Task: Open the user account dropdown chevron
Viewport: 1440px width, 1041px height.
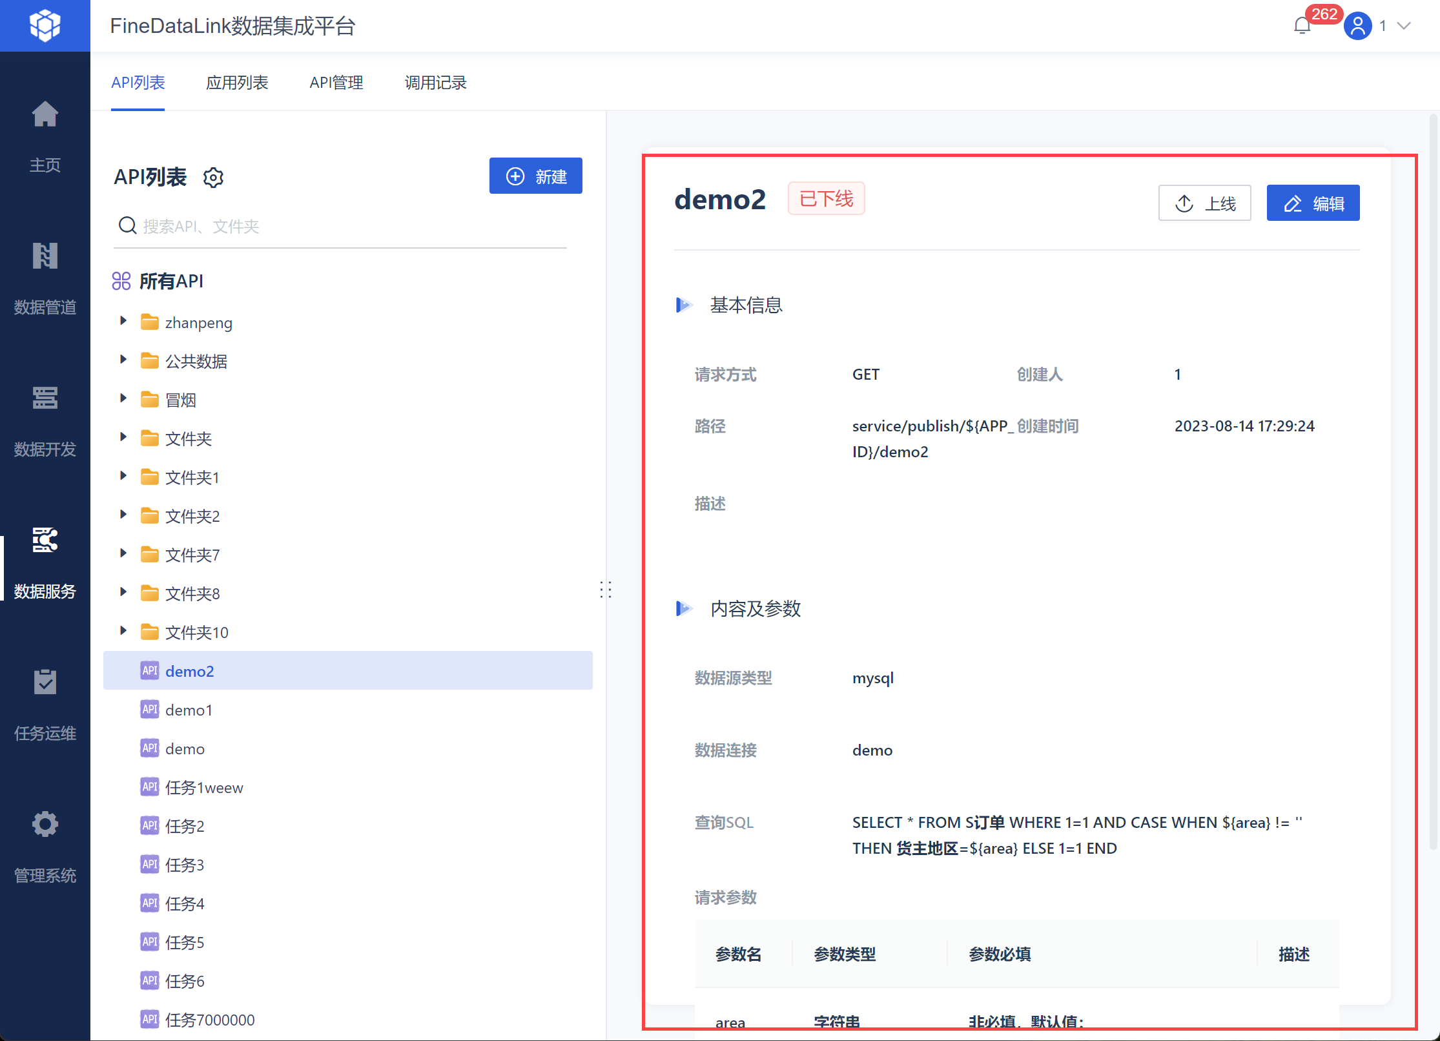Action: (1404, 26)
